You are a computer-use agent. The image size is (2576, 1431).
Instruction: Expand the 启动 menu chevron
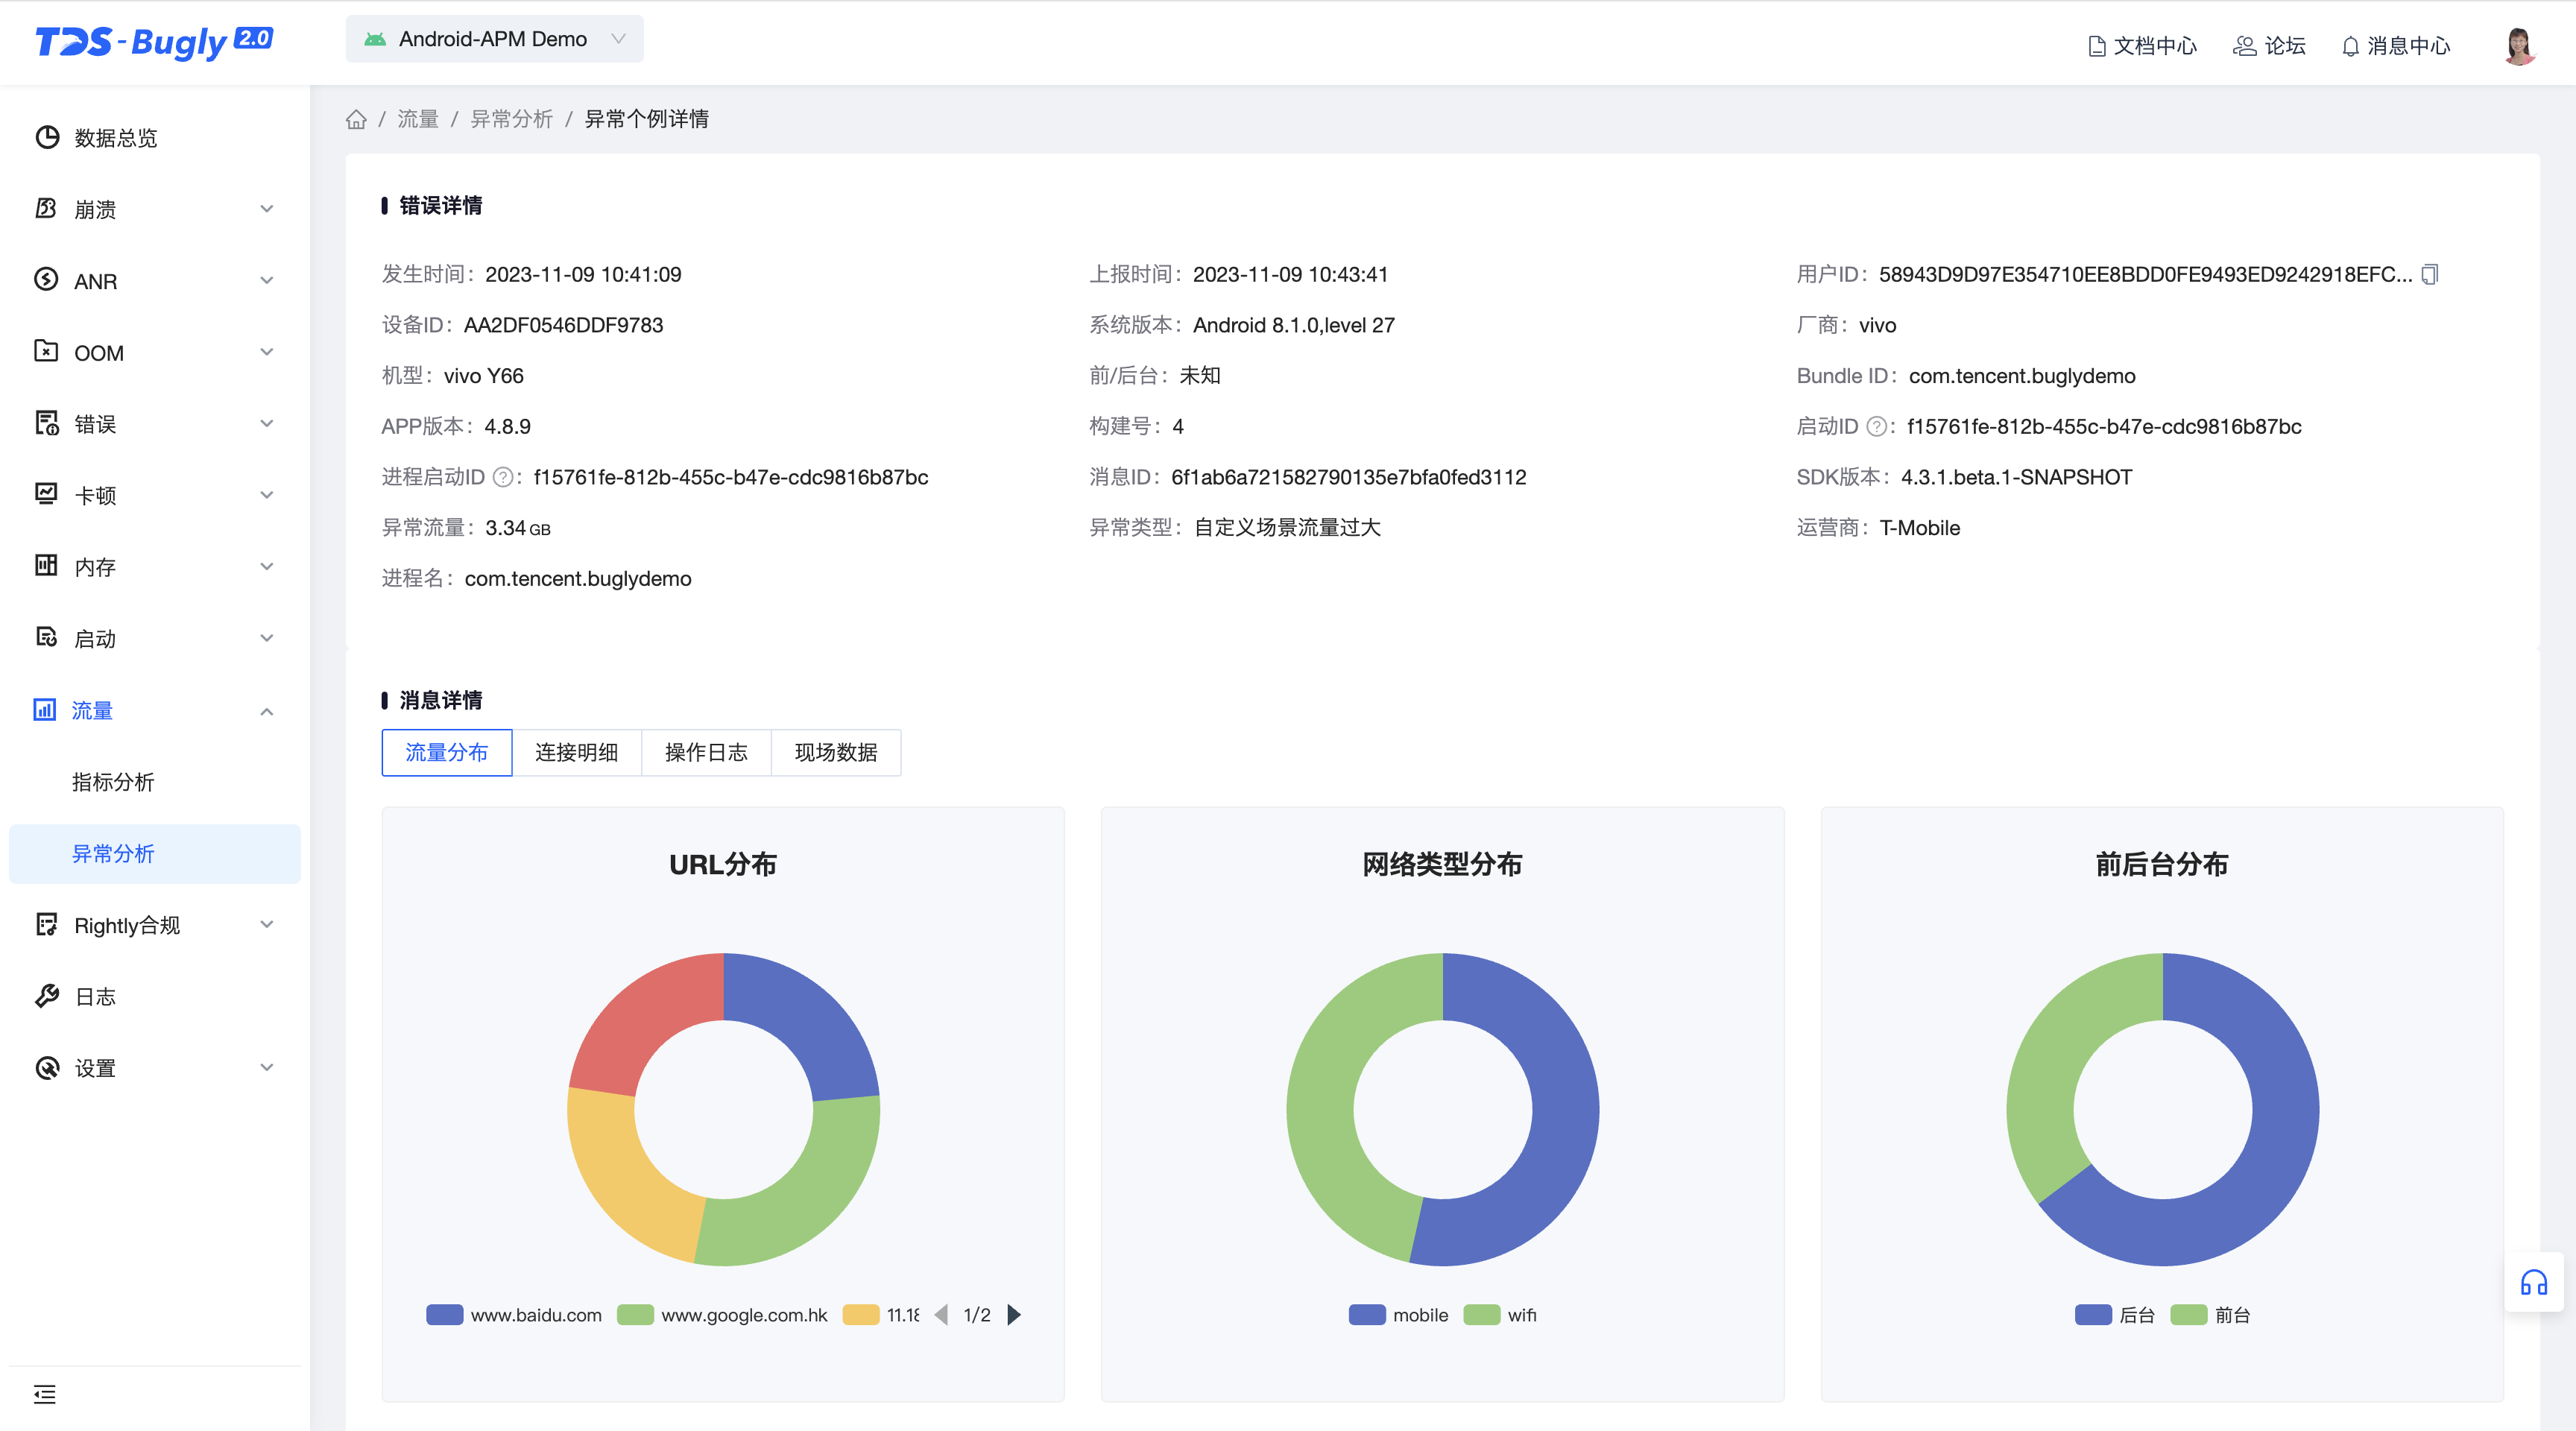[x=267, y=638]
